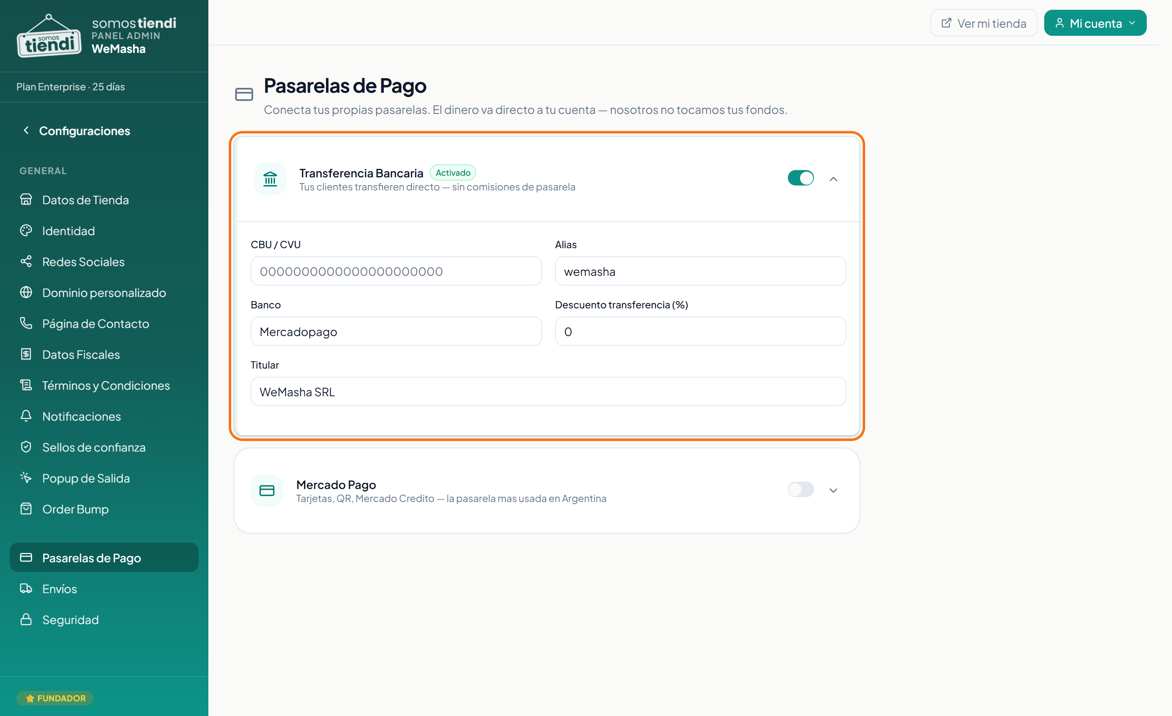This screenshot has width=1172, height=716.
Task: Collapse the Transferencia Bancaria section
Action: click(833, 179)
